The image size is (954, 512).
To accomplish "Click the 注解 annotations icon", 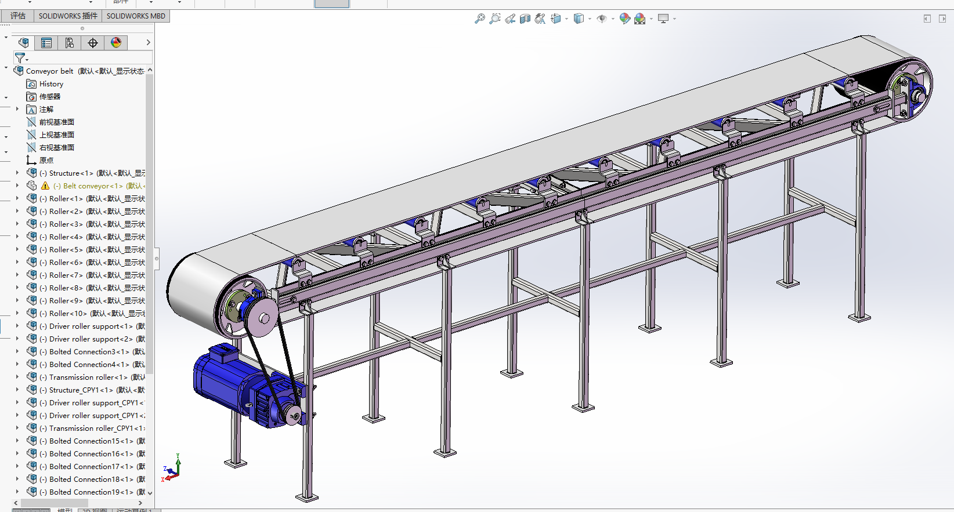I will 31,110.
